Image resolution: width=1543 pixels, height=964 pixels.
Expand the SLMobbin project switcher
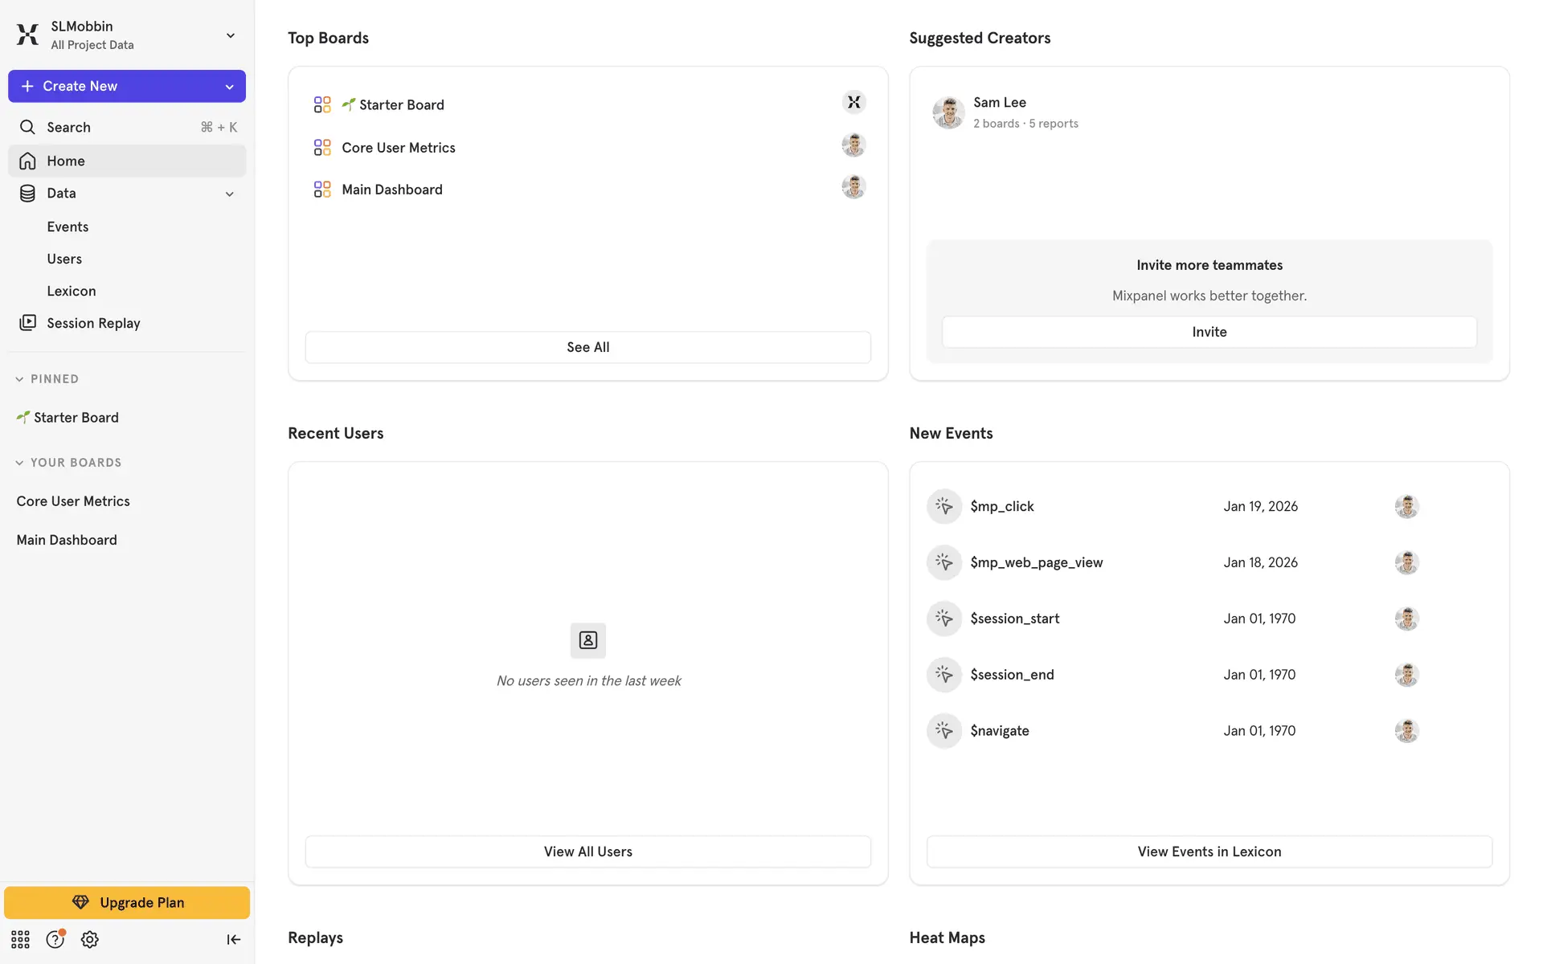tap(230, 35)
